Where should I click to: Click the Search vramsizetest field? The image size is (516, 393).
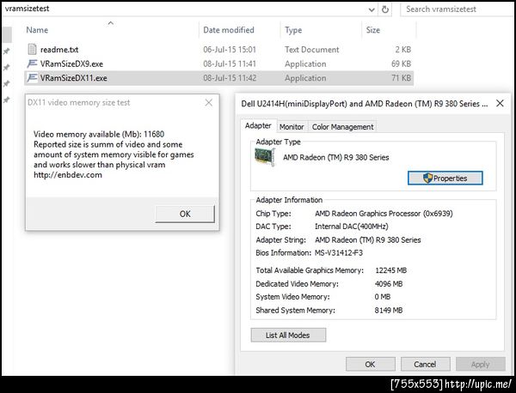click(x=458, y=9)
